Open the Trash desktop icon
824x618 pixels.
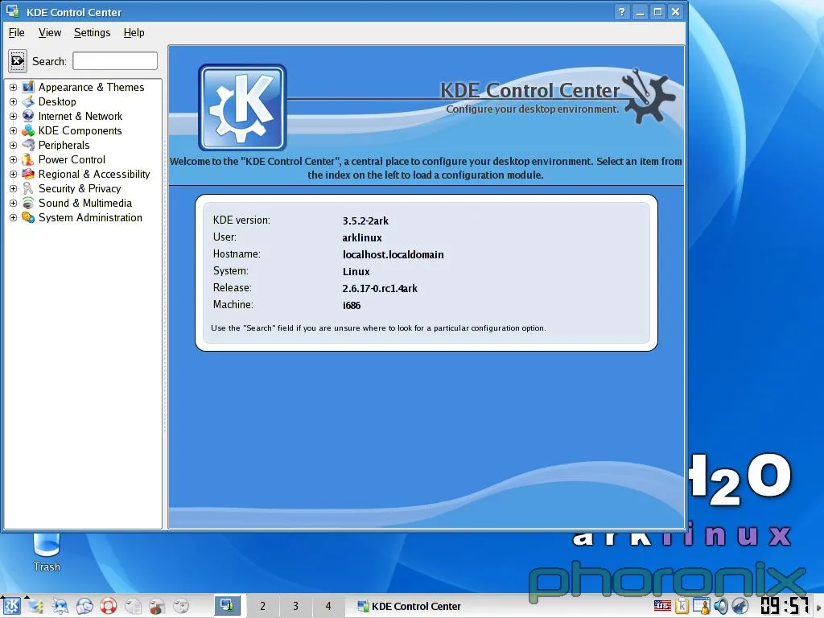pyautogui.click(x=47, y=552)
